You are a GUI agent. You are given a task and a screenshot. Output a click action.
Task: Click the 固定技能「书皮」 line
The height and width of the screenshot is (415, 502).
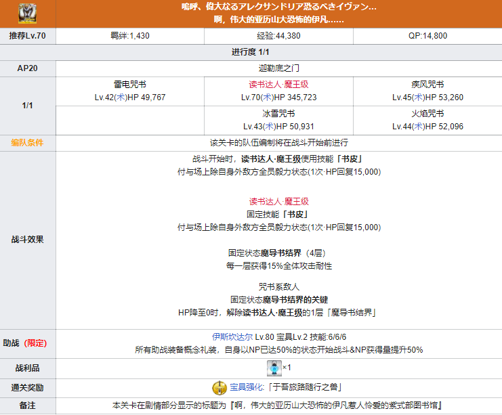pos(277,215)
